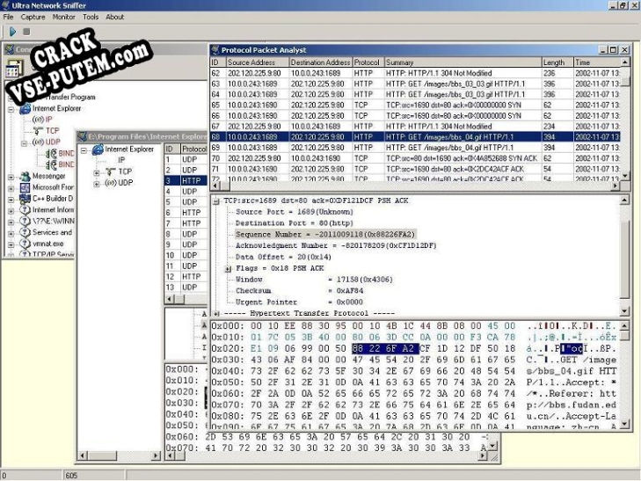Image resolution: width=641 pixels, height=481 pixels.
Task: Expand the Messenger tree node
Action: [x=11, y=177]
